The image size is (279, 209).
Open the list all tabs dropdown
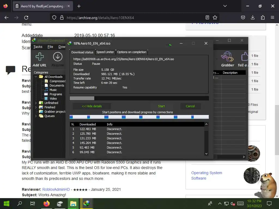click(x=225, y=6)
